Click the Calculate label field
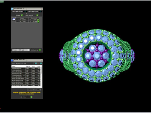The image size is (151, 113). (x=26, y=97)
